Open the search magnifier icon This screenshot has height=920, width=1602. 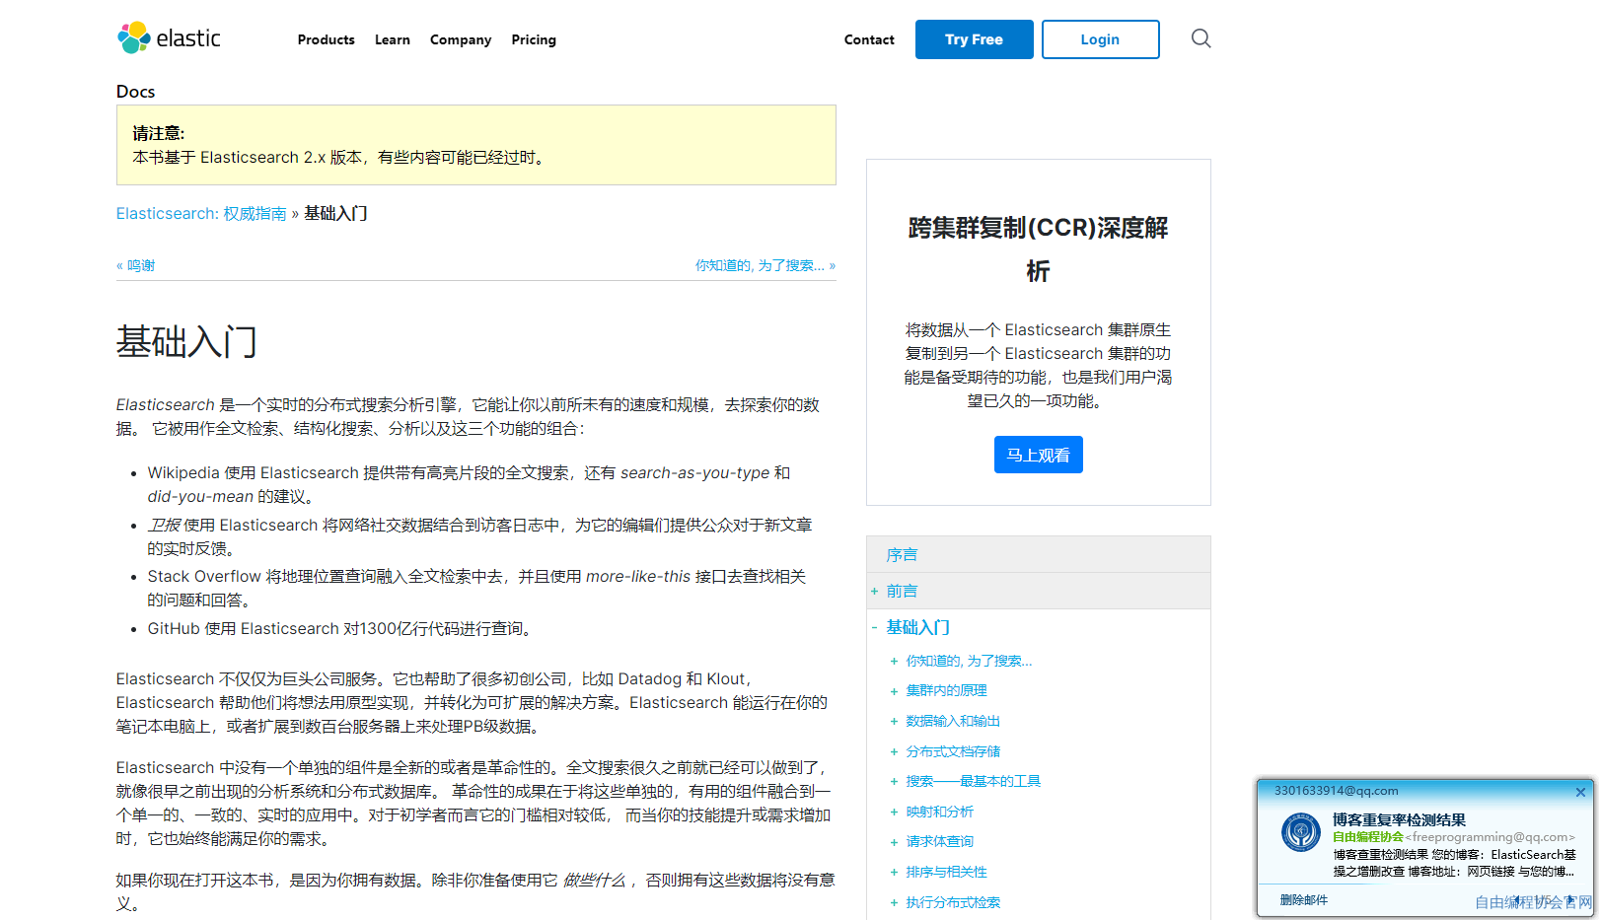[x=1201, y=38]
